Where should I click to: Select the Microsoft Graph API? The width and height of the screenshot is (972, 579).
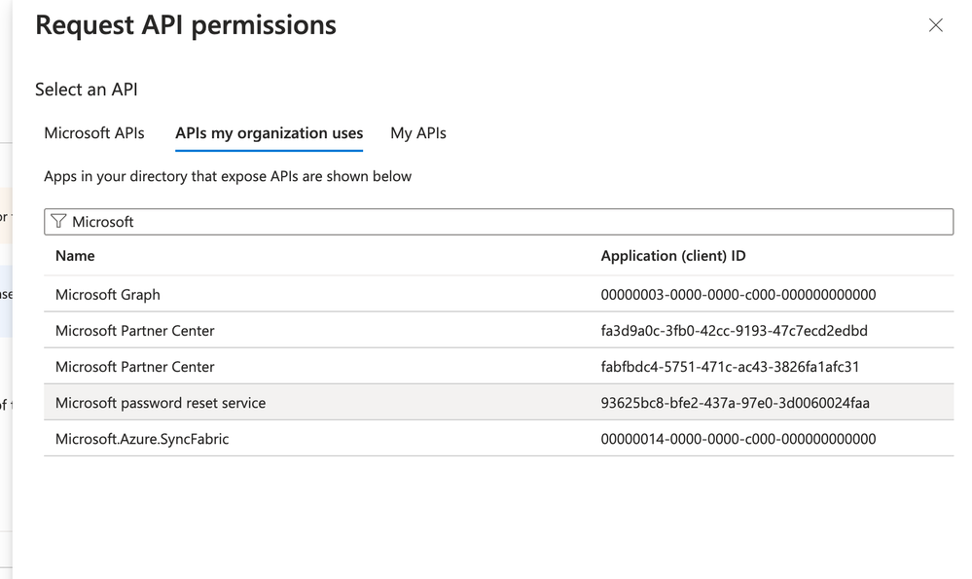108,295
